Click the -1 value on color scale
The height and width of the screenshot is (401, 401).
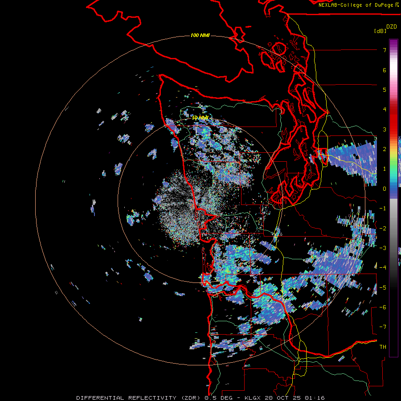coord(383,209)
